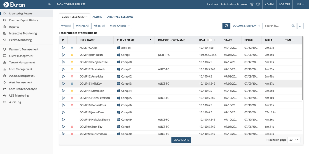Viewport: 309px width, 154px height.
Task: Open the EN language dropdown
Action: tap(301, 4)
